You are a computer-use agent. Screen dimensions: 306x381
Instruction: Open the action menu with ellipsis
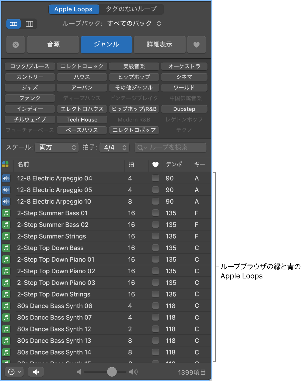pos(15,372)
